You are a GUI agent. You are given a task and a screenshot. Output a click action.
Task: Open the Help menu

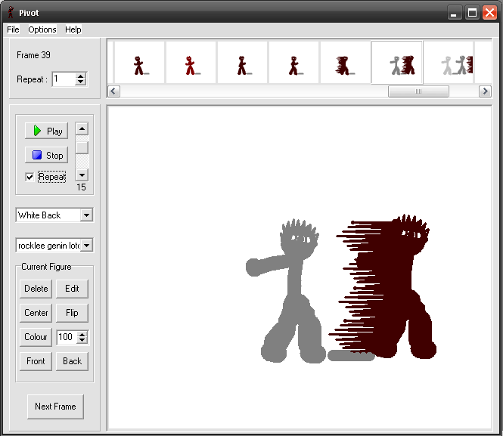point(73,29)
